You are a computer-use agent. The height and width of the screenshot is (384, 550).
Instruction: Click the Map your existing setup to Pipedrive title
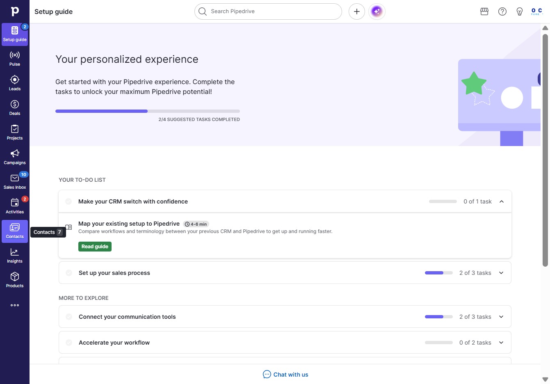tap(129, 224)
